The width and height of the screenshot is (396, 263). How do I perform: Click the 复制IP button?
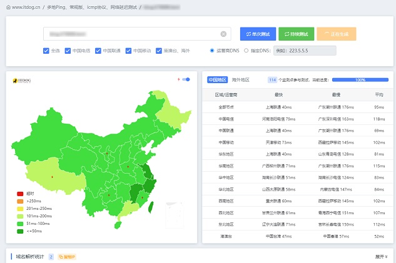point(67,257)
